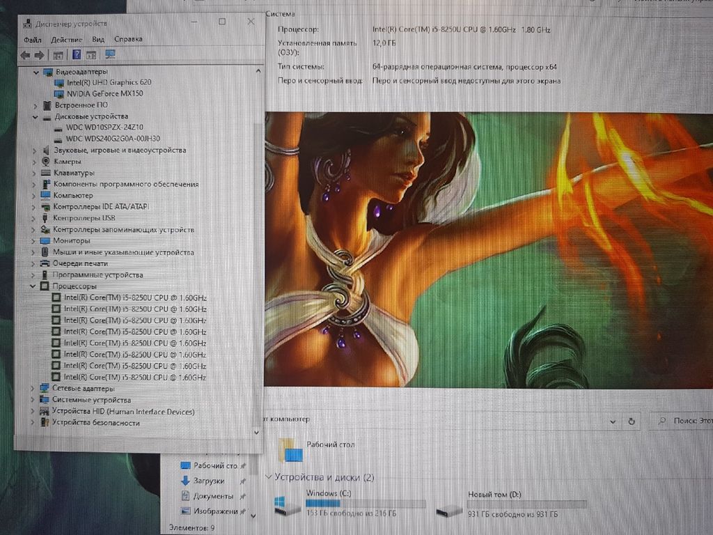
Task: Click the Звуковые устройства speaker icon
Action: point(46,150)
